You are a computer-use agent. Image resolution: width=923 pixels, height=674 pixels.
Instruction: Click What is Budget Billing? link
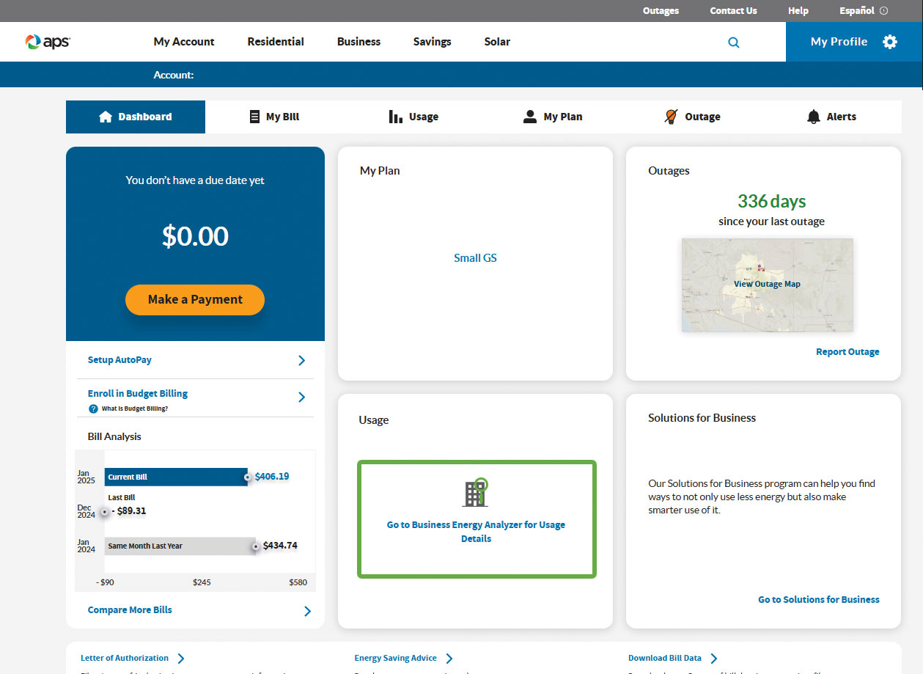click(135, 409)
